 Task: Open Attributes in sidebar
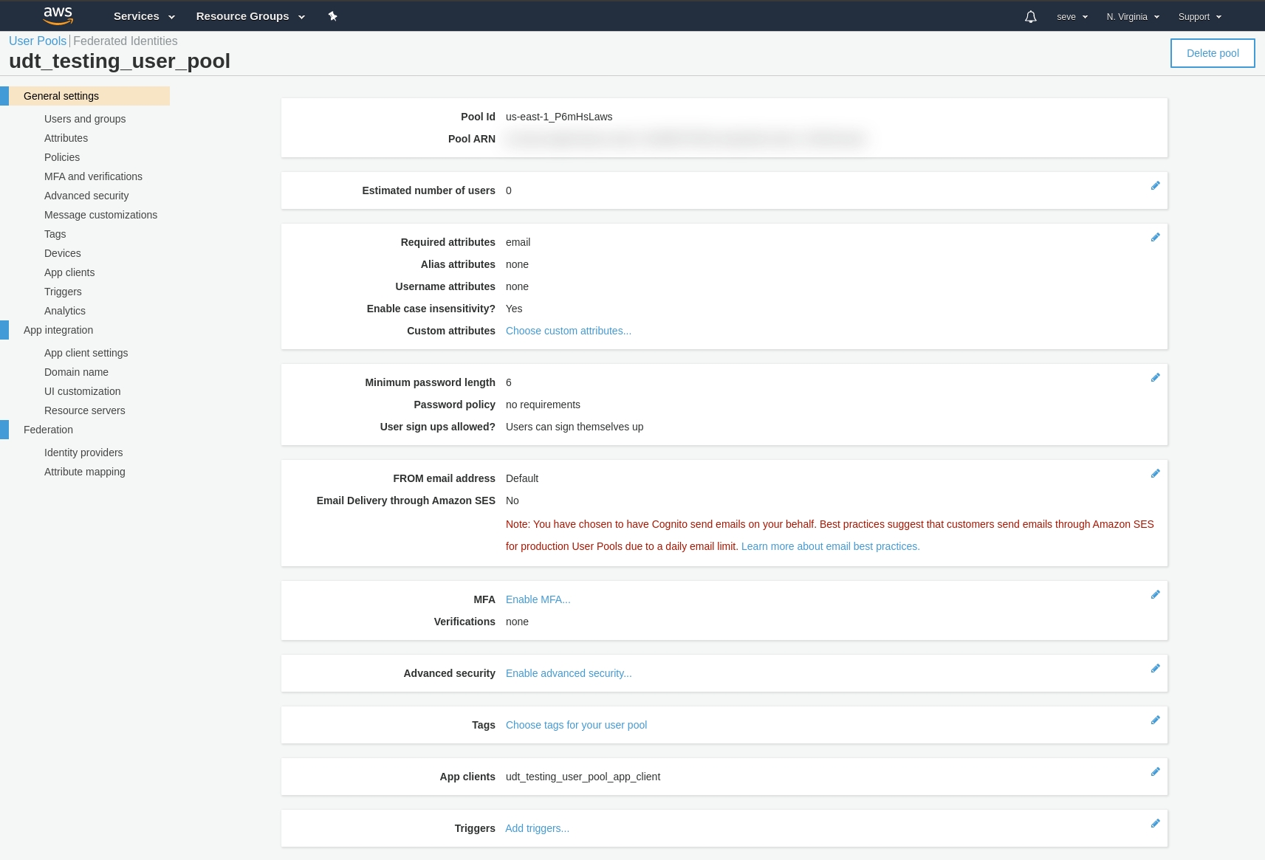[x=66, y=138]
